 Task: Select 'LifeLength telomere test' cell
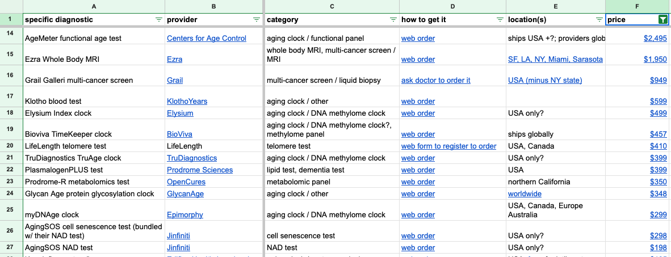pos(94,146)
